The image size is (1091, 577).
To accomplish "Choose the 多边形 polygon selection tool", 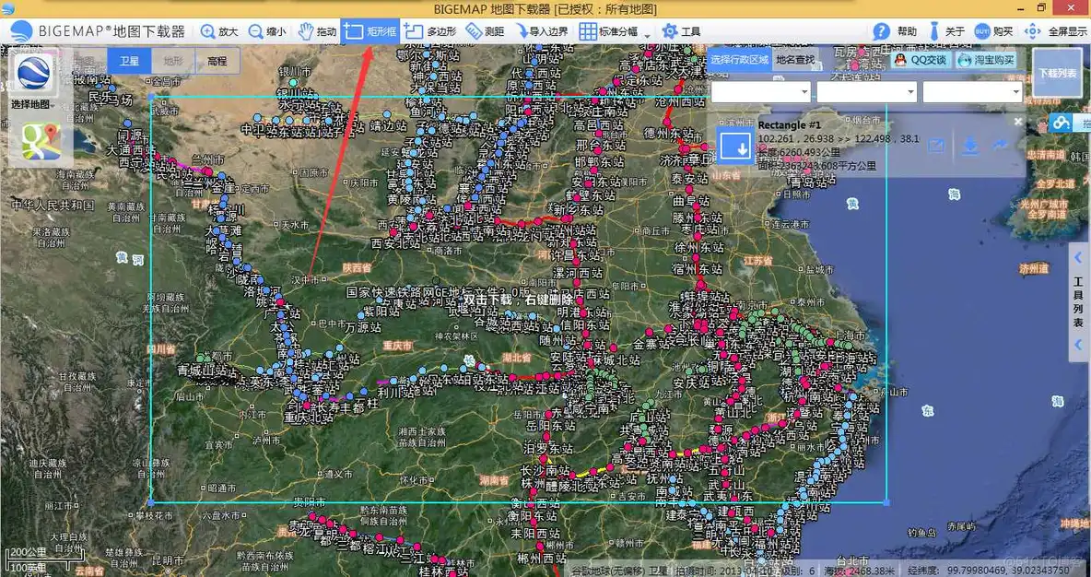I will click(430, 31).
